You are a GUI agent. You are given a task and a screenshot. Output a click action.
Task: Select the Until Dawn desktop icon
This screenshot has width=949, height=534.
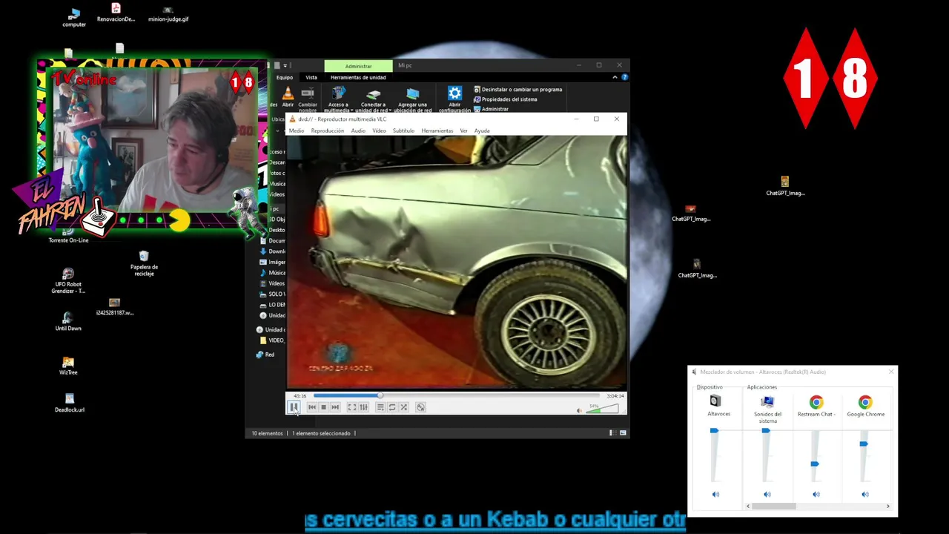[68, 322]
